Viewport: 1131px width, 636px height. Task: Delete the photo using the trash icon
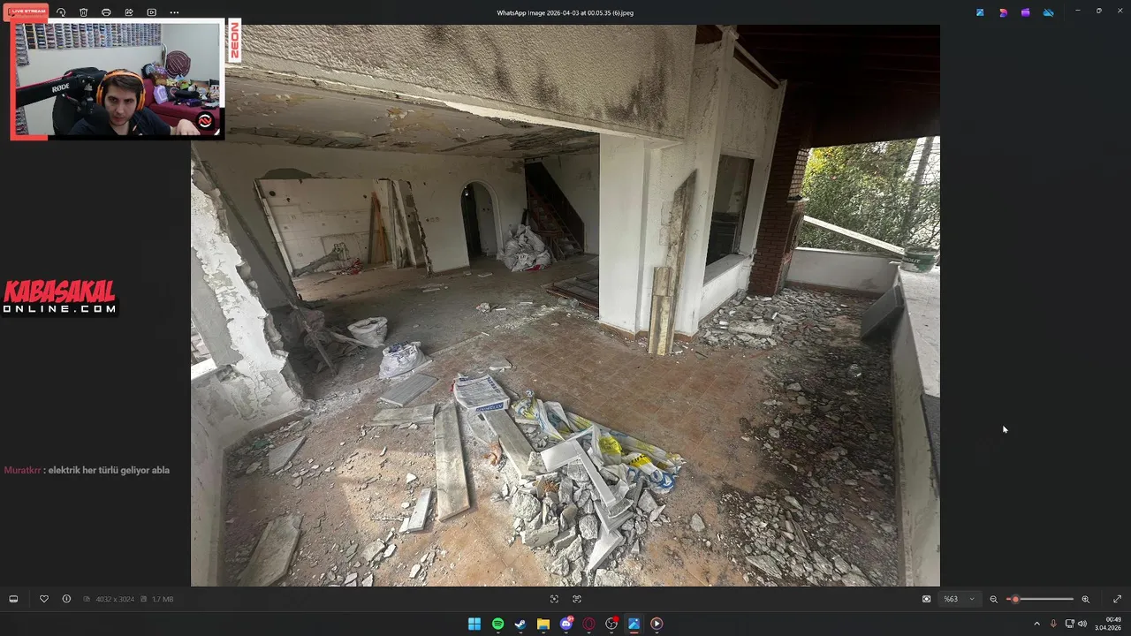tap(84, 12)
